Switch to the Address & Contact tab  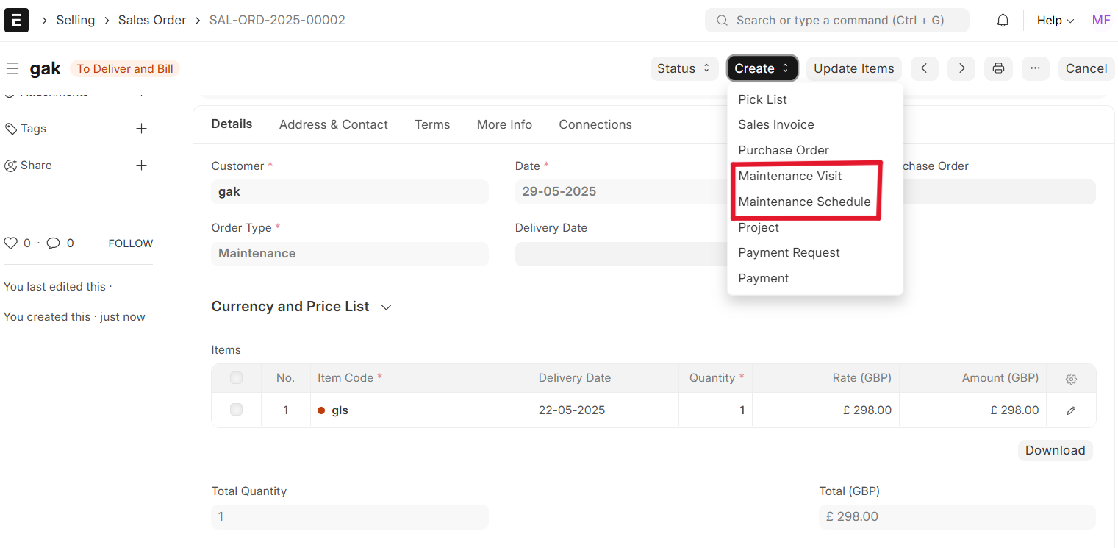click(333, 124)
